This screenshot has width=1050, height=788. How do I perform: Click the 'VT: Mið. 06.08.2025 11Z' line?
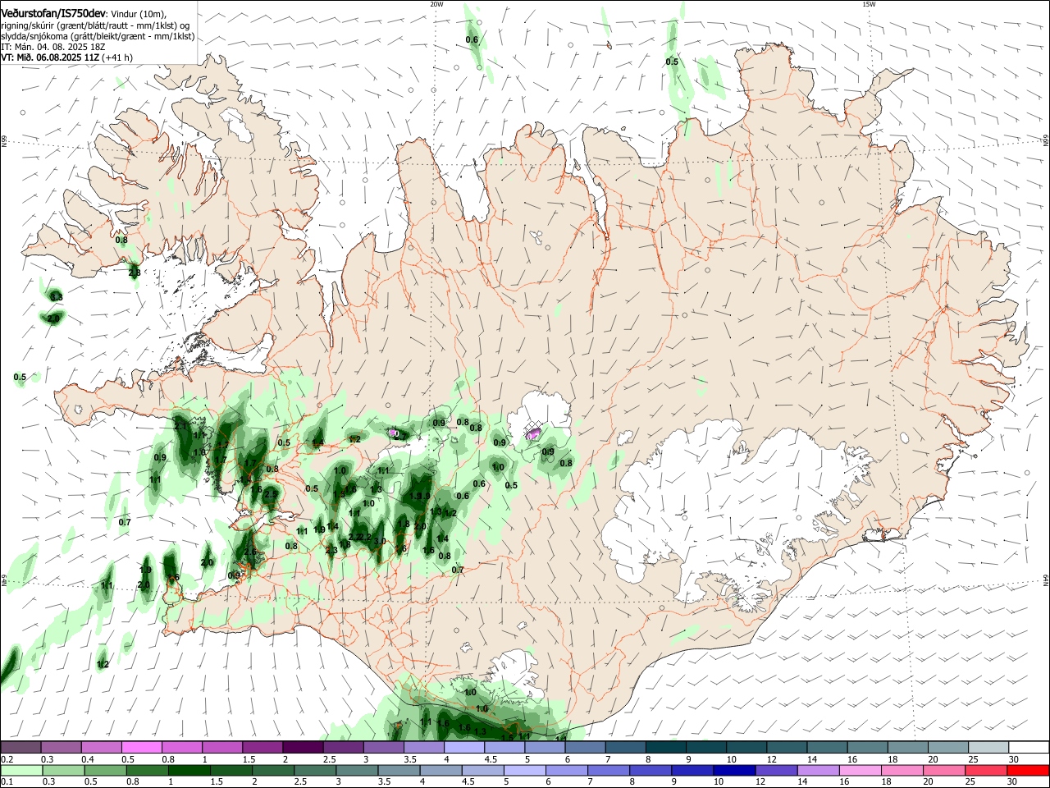50,57
